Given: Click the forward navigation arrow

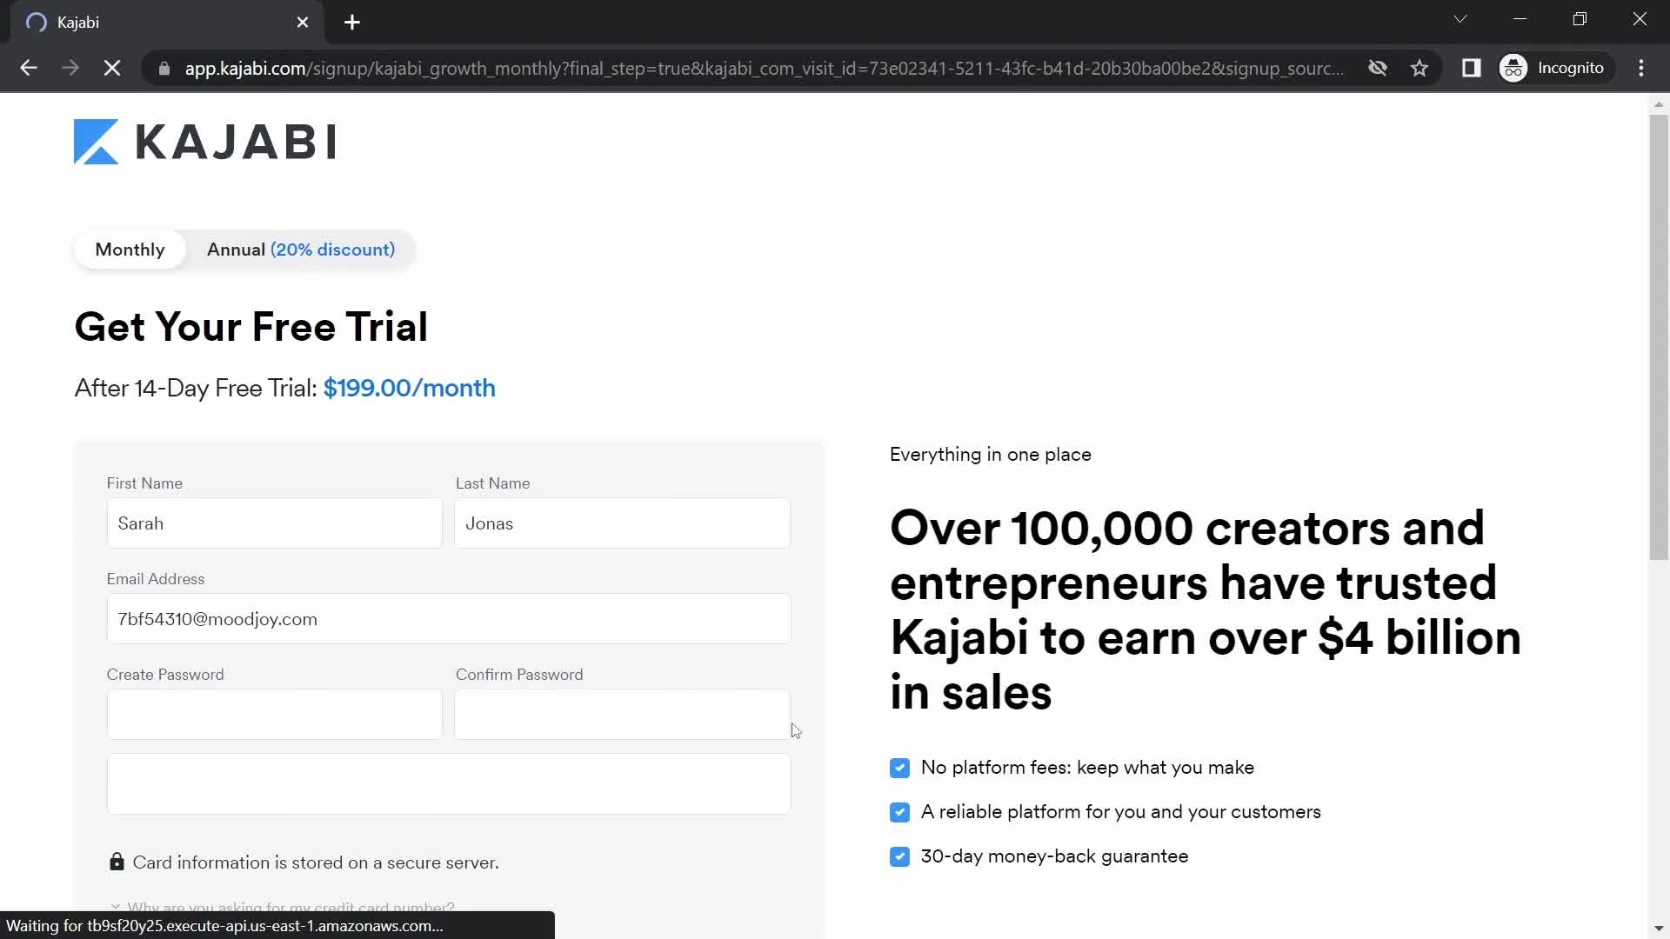Looking at the screenshot, I should (x=70, y=68).
